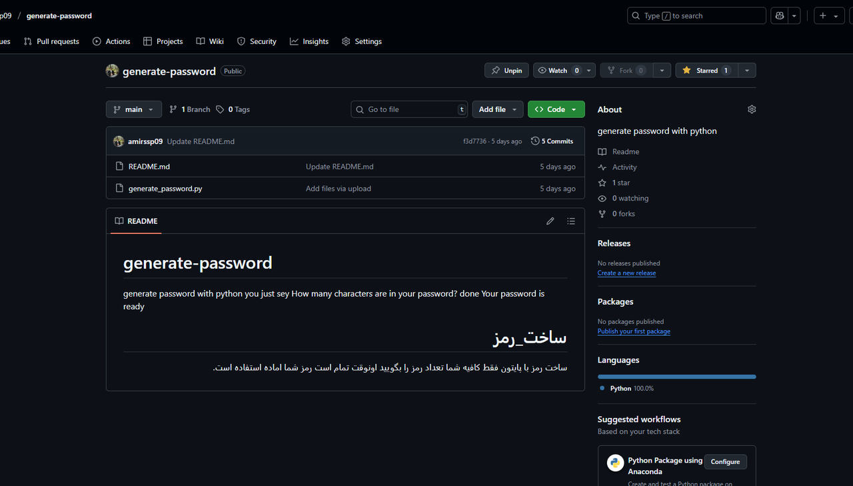Image resolution: width=853 pixels, height=486 pixels.
Task: Click the Activity link in About
Action: click(x=617, y=167)
